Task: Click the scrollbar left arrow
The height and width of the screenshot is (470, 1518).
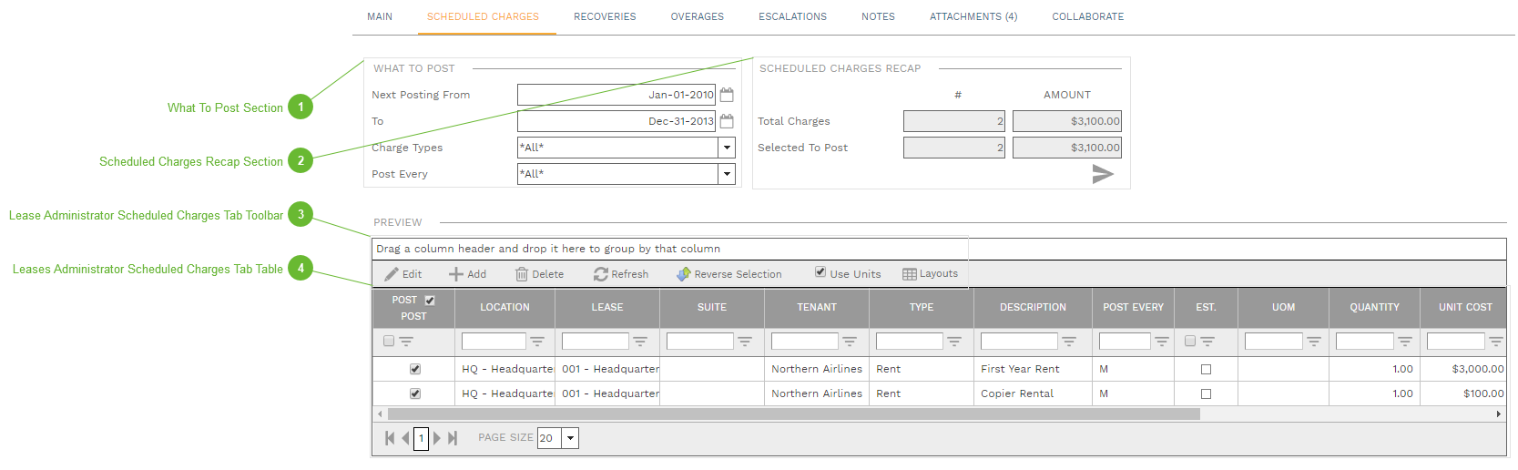Action: click(381, 414)
